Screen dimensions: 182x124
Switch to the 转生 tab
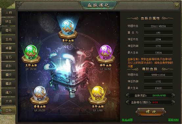pyautogui.click(x=9, y=21)
